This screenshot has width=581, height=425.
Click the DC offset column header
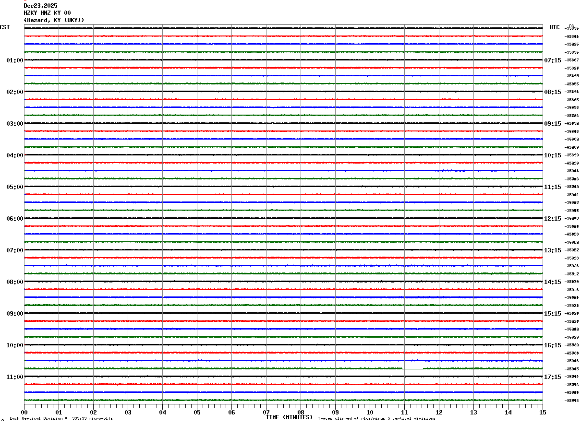click(x=571, y=25)
